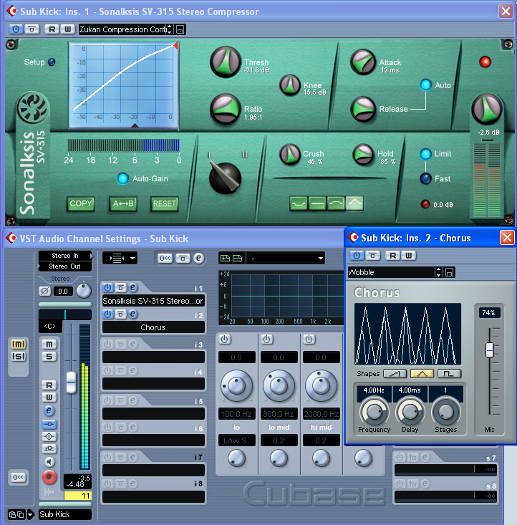This screenshot has width=517, height=525.
Task: Select the highlighted bell filter shape button
Action: [x=354, y=203]
